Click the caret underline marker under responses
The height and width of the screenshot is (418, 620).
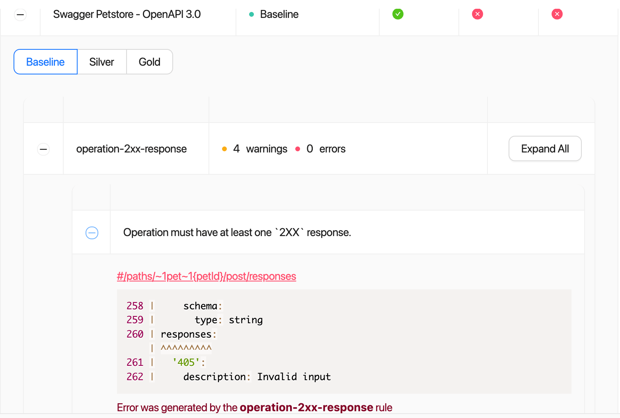[x=186, y=348]
